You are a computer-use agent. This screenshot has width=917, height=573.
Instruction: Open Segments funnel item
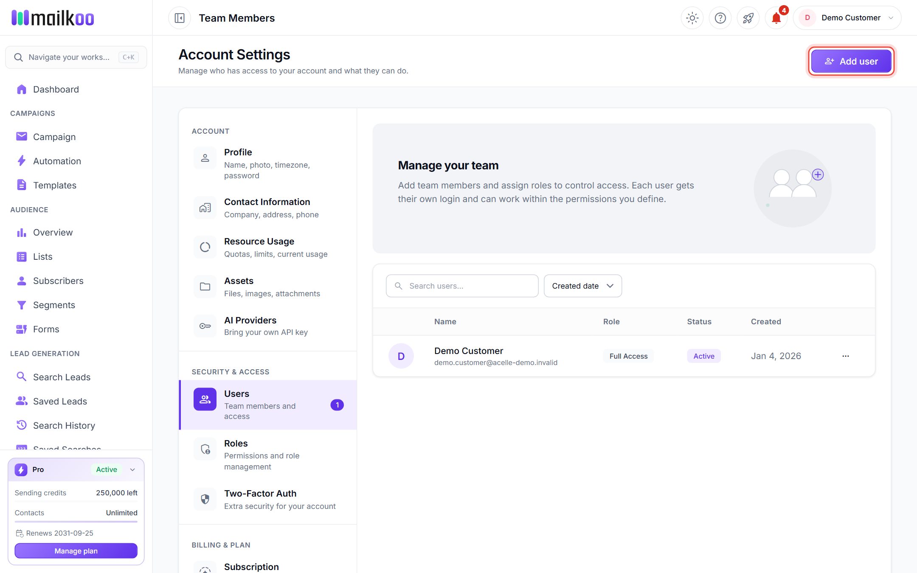tap(76, 305)
